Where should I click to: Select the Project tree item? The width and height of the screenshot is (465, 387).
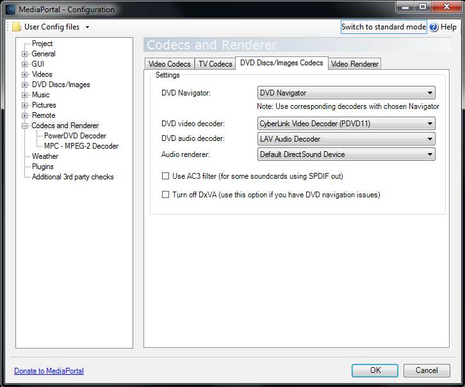[x=42, y=44]
